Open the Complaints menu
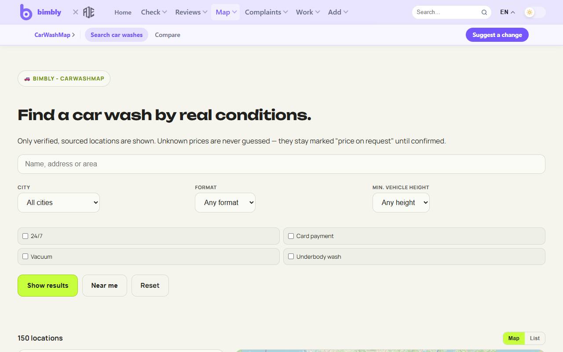Image resolution: width=563 pixels, height=352 pixels. [x=267, y=12]
